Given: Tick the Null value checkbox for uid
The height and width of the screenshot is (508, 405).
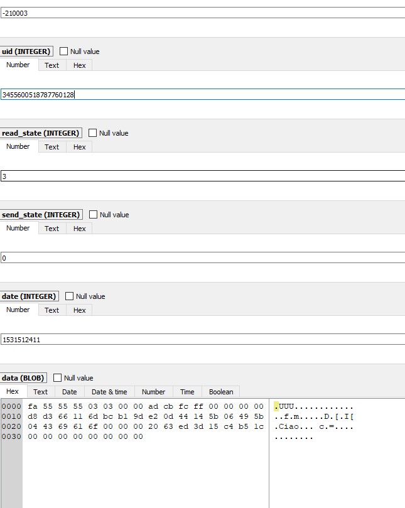Looking at the screenshot, I should [63, 51].
